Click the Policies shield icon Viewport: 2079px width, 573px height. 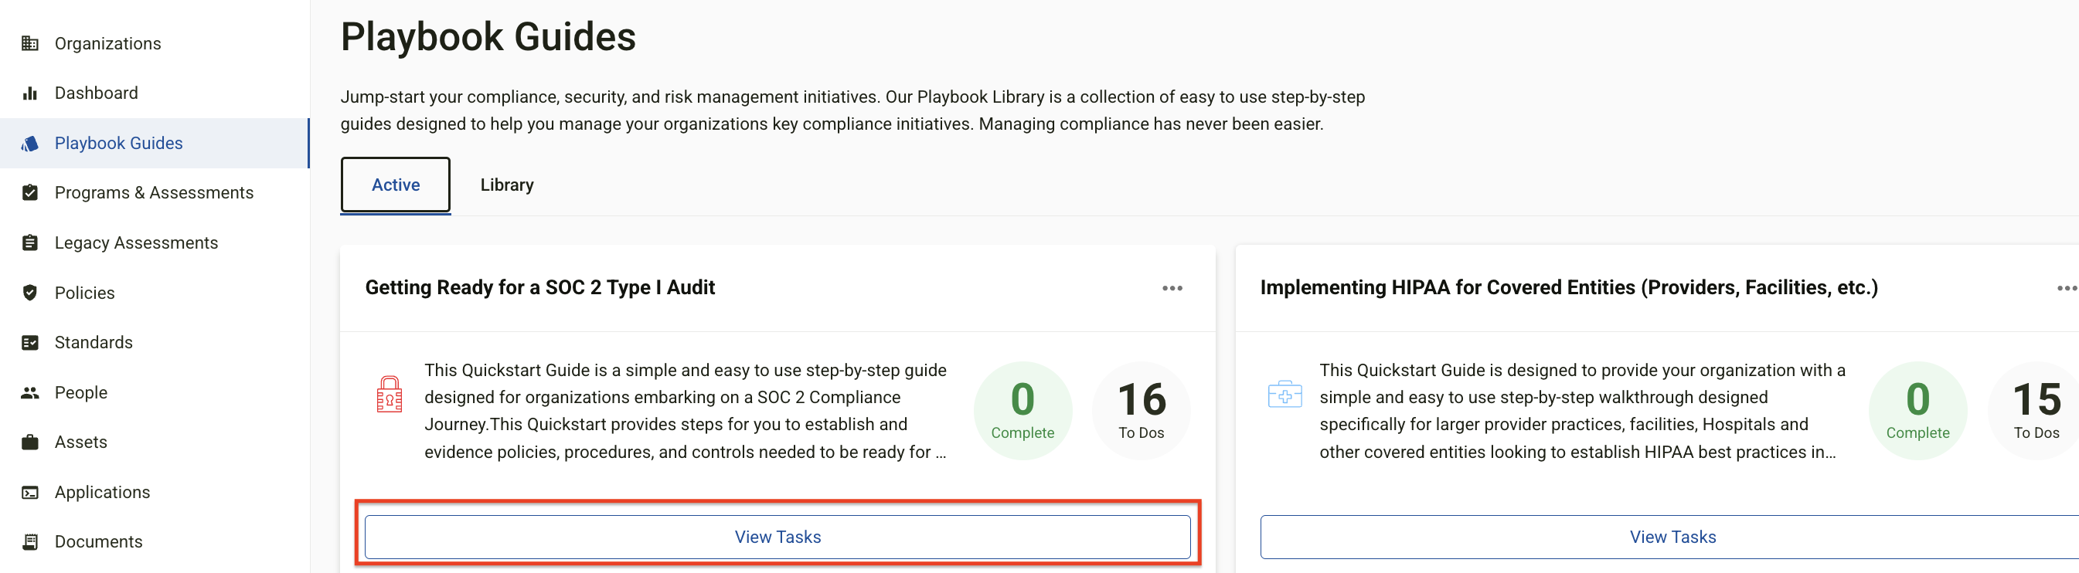click(30, 293)
